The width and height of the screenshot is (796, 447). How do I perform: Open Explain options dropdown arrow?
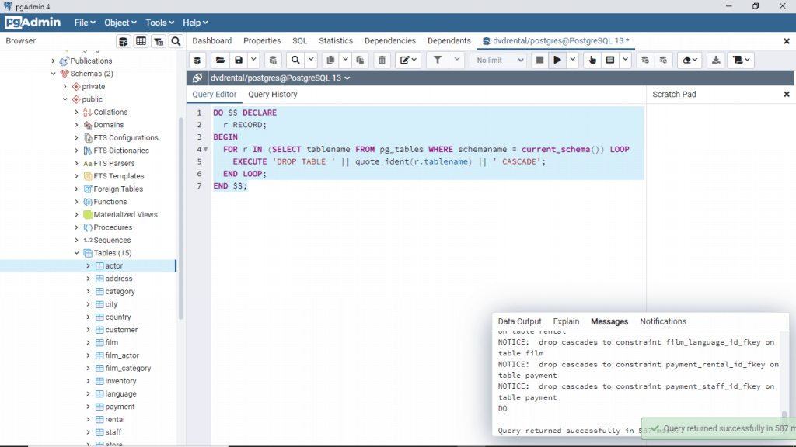tap(626, 61)
